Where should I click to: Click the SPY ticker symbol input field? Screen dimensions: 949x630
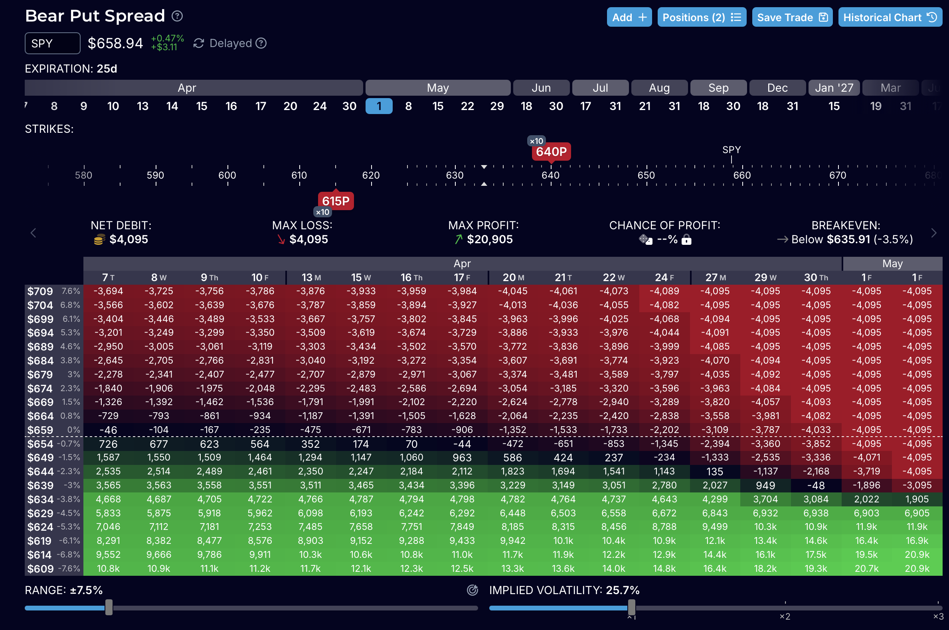point(52,43)
